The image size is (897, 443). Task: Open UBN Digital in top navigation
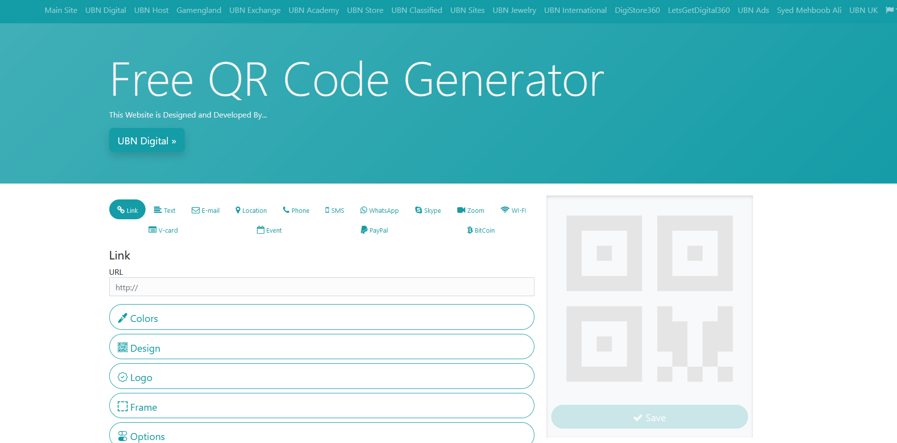pyautogui.click(x=106, y=10)
